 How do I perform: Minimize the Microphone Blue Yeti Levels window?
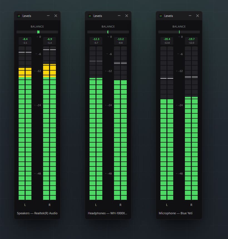tap(190, 16)
